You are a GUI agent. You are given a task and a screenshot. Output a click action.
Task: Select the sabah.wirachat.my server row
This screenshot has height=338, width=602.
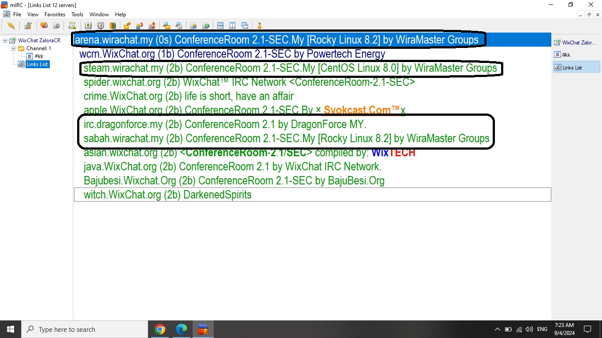click(312, 139)
